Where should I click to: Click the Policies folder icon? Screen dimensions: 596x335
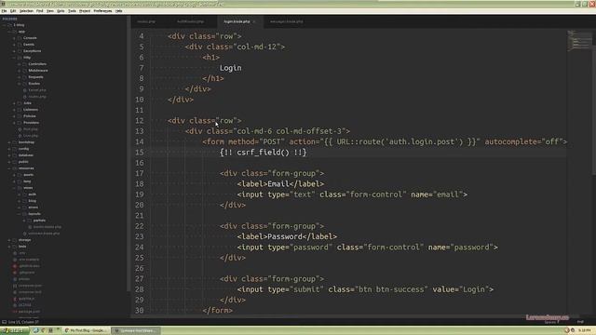click(20, 116)
